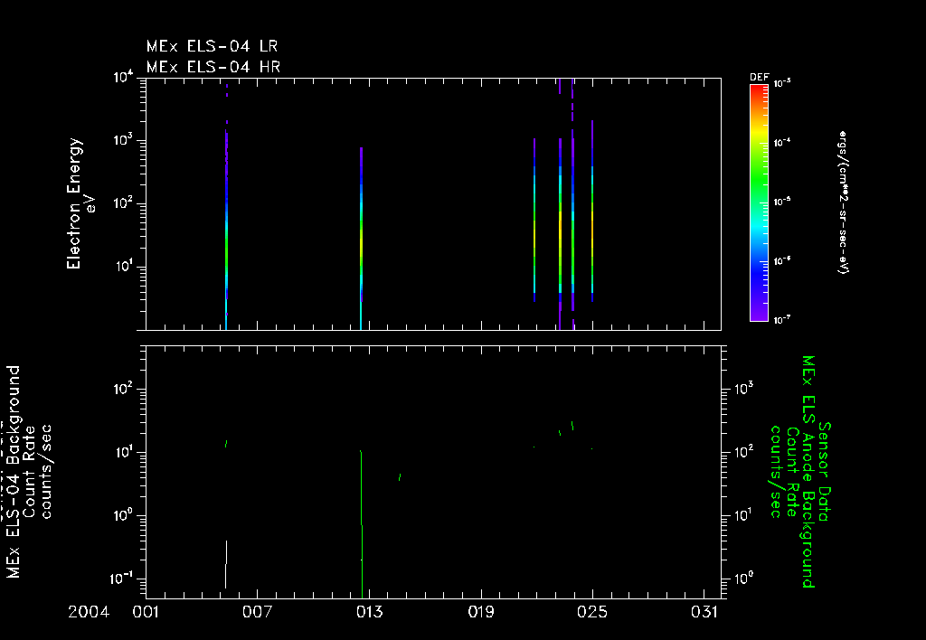Viewport: 926px width, 640px height.
Task: Click the 'DEF' label above the color bar
Action: [x=759, y=78]
